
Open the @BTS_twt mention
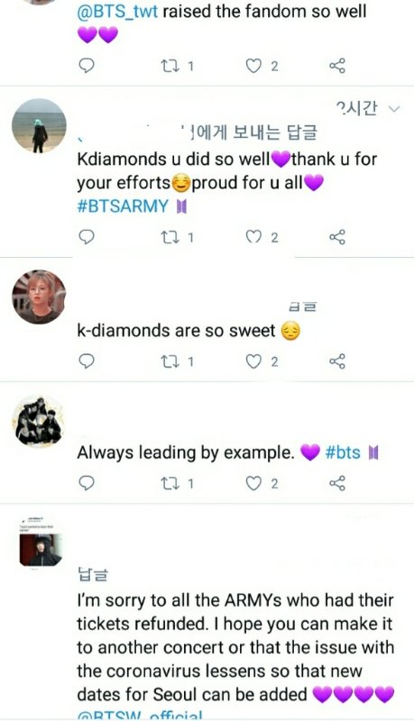point(117,11)
